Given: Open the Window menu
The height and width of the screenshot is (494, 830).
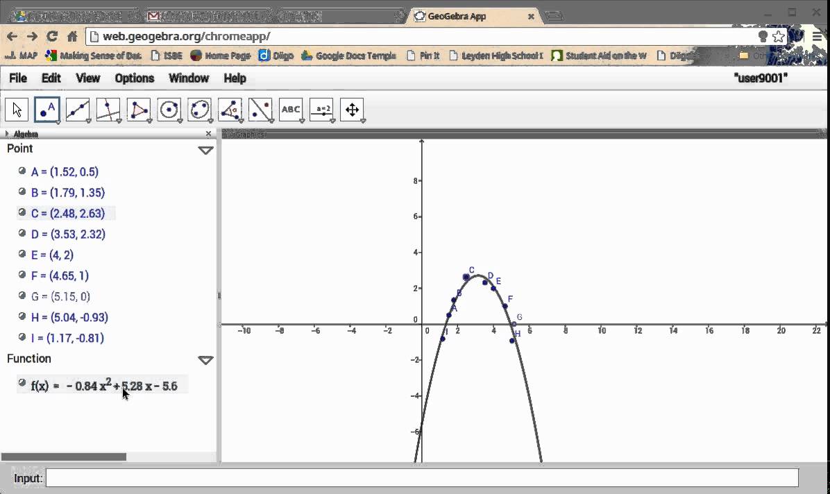Looking at the screenshot, I should [189, 78].
